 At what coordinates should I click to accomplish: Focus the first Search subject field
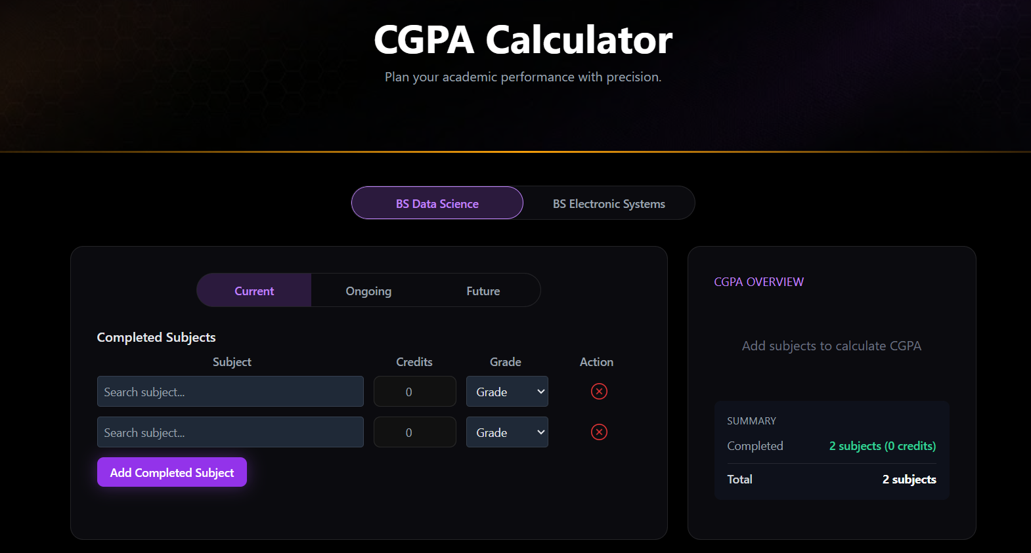point(230,392)
